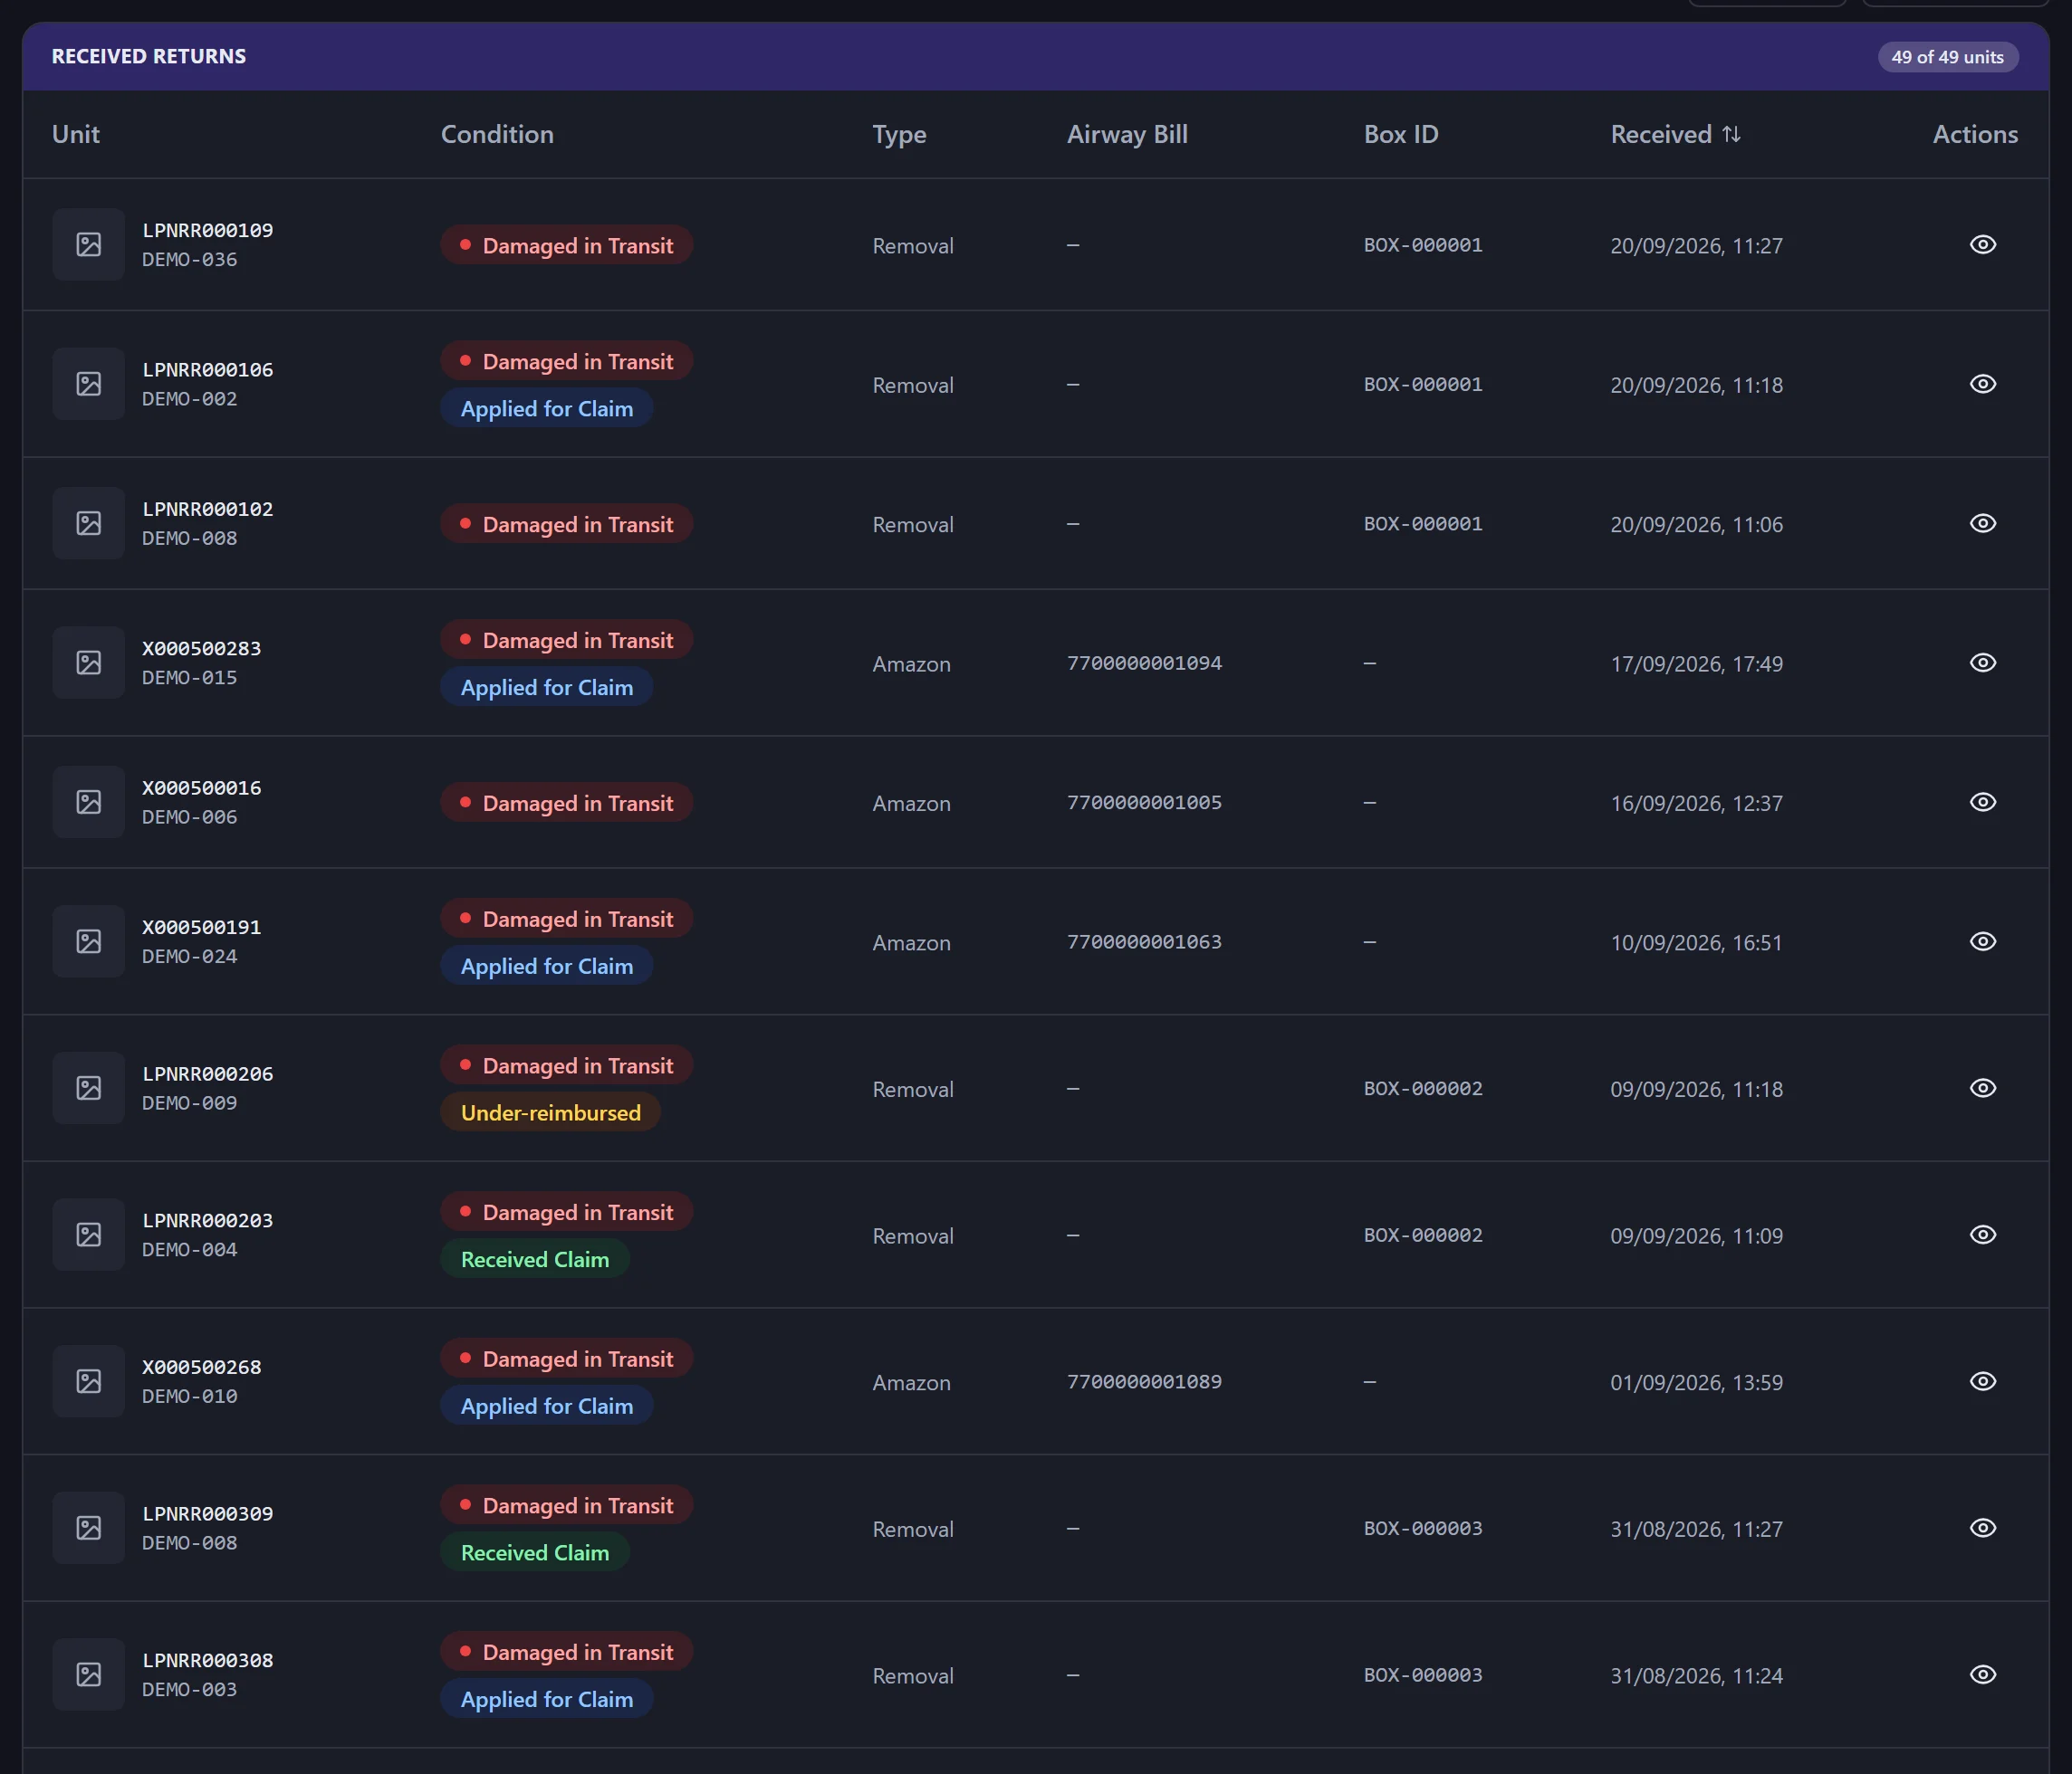
Task: Click received date 17/09/2026, 17:49
Action: 1696,663
